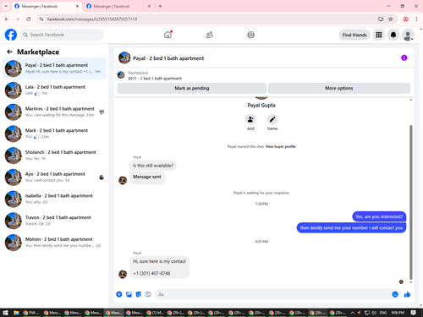
Task: Open the Martires conversation
Action: point(54,112)
